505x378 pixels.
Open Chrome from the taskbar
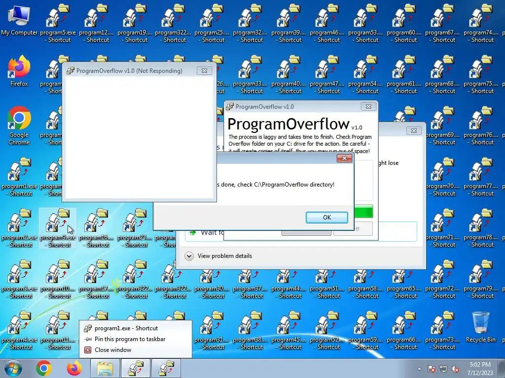point(44,368)
